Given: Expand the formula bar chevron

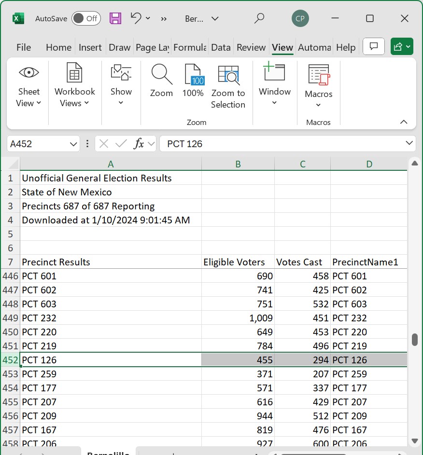Looking at the screenshot, I should [409, 143].
